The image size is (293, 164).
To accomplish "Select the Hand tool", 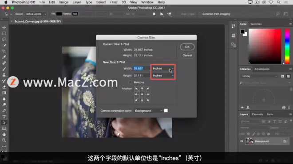I will tap(4, 134).
